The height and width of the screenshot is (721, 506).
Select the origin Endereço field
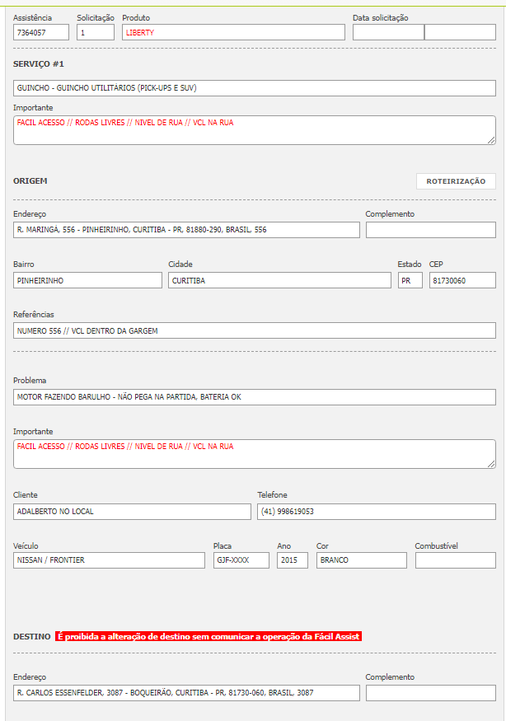(186, 230)
